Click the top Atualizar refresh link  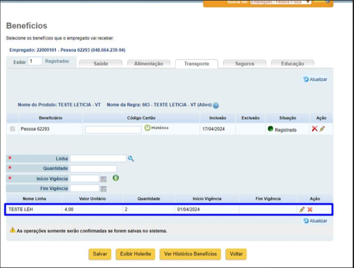[x=315, y=80]
